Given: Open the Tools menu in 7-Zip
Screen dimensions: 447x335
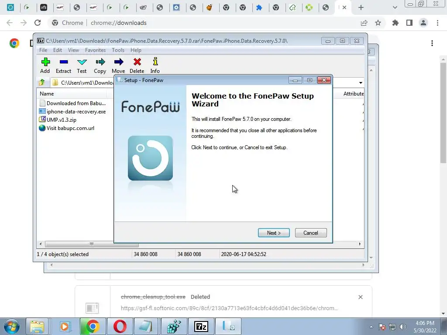Looking at the screenshot, I should [118, 50].
